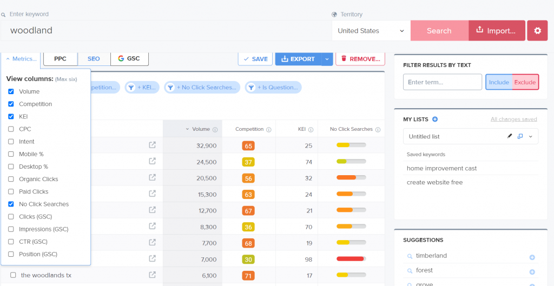This screenshot has height=286, width=554.
Task: Click info icon next to Volume header
Action: tap(215, 130)
